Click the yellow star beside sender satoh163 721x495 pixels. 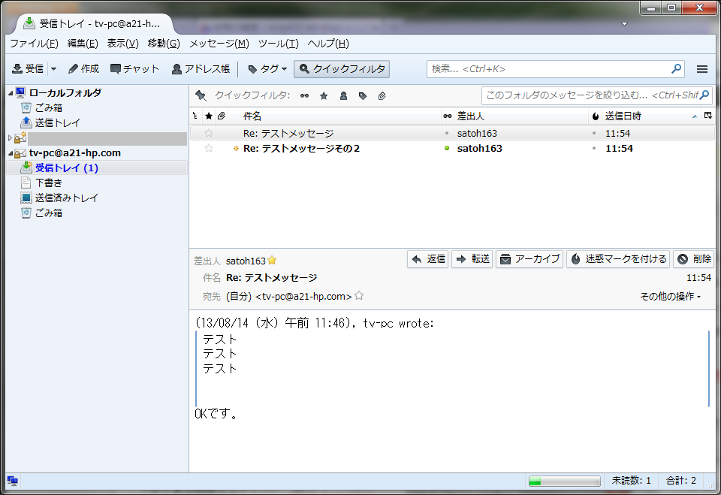click(272, 261)
